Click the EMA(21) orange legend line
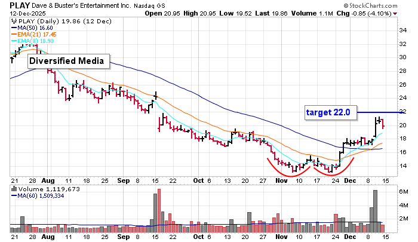 click(x=13, y=35)
